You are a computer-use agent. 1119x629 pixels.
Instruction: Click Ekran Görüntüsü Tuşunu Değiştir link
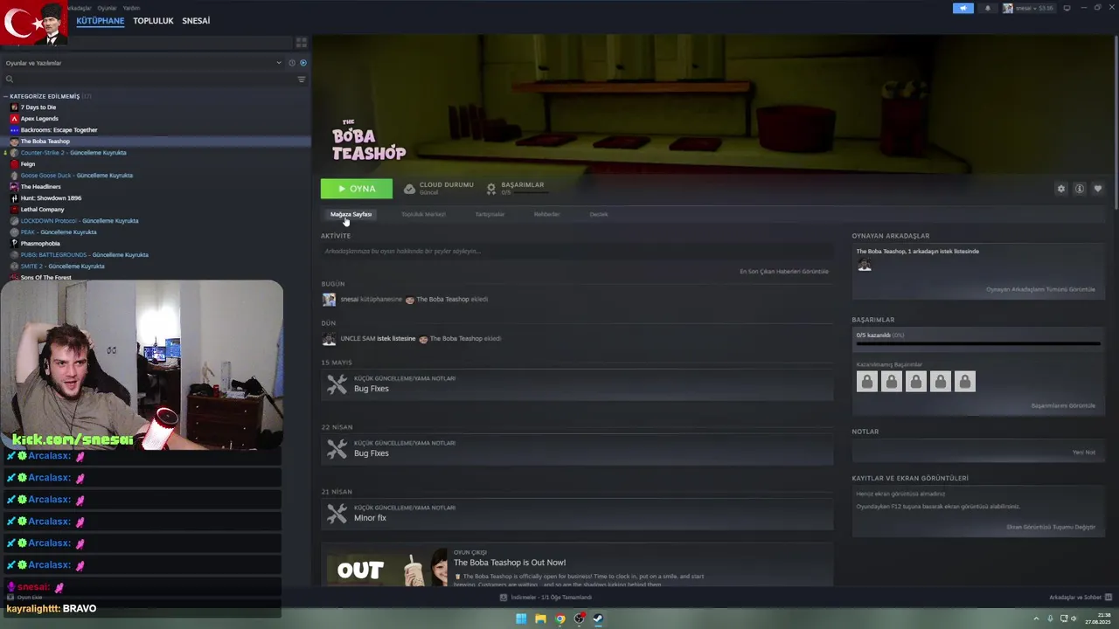point(1051,527)
